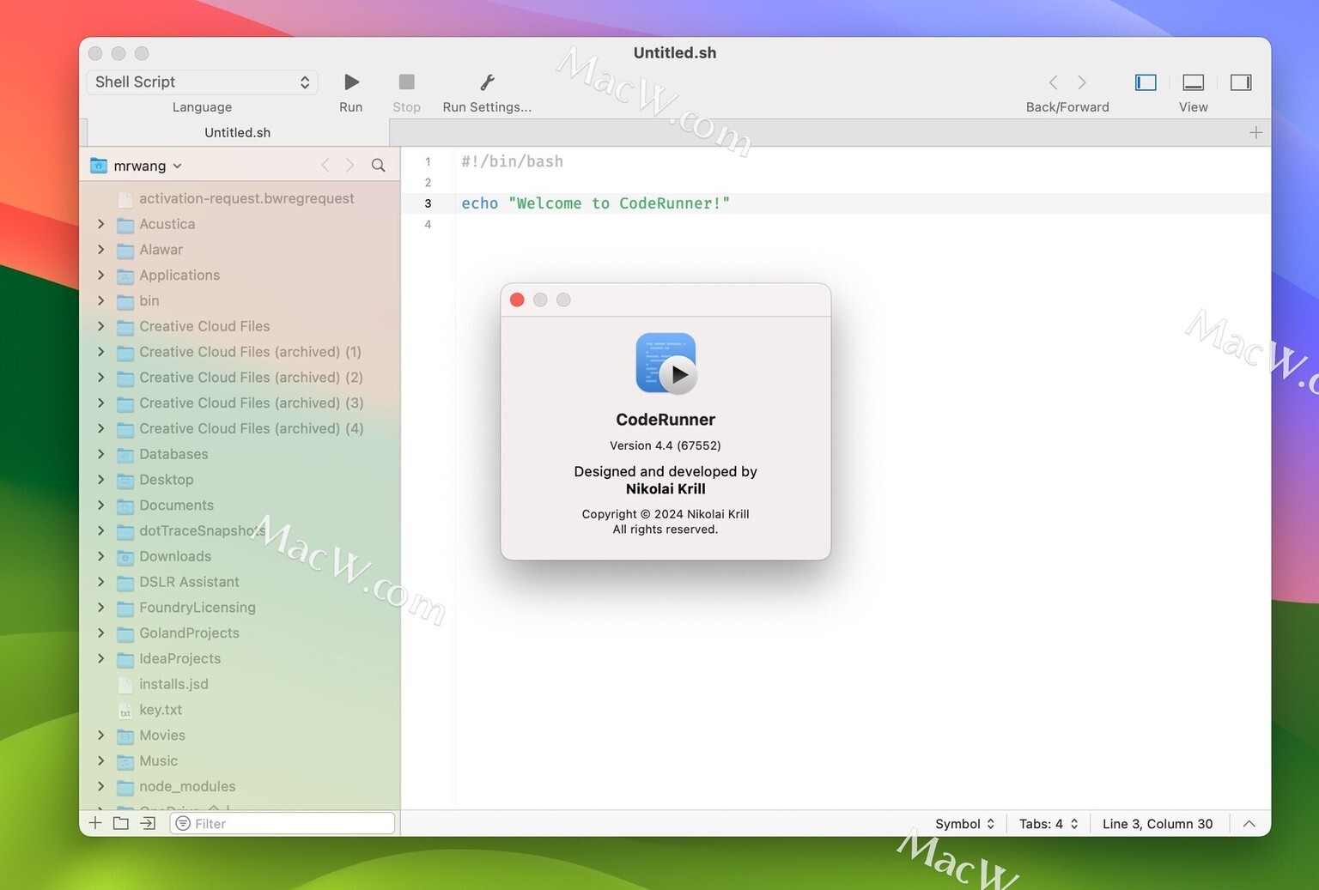Select Creative Cloud Files (archived) (2)
Image resolution: width=1319 pixels, height=890 pixels.
point(251,378)
